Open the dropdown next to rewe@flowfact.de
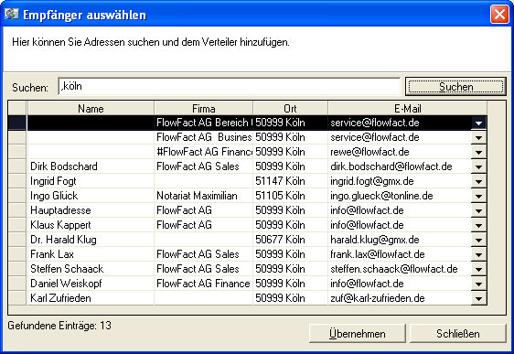The height and width of the screenshot is (354, 514). [478, 152]
